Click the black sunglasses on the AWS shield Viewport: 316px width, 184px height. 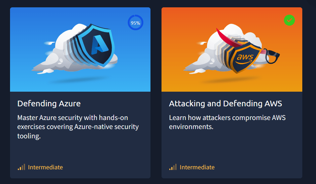click(271, 56)
